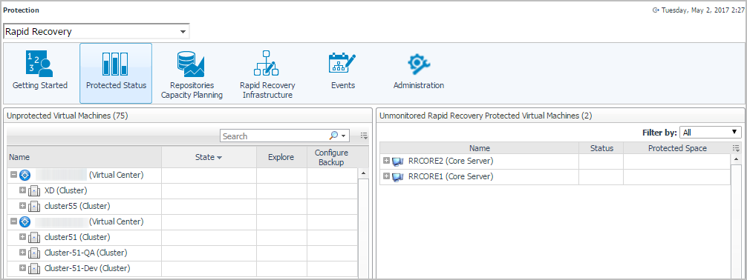Open the Events calendar icon
This screenshot has width=747, height=280.
(342, 63)
